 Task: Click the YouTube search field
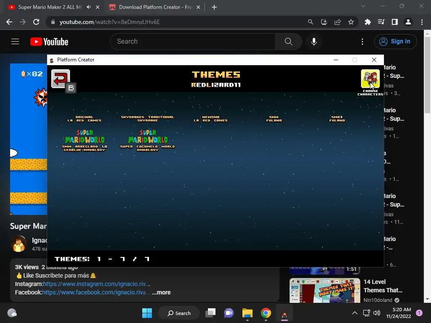point(192,42)
